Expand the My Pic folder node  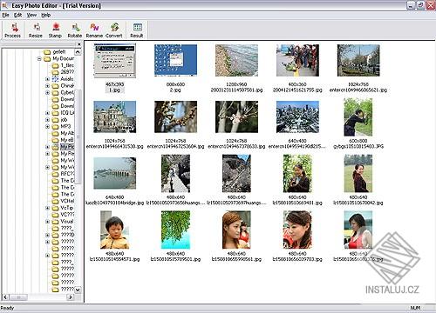48,147
